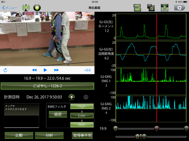Play the gait video
189x141 pixels.
[45, 70]
